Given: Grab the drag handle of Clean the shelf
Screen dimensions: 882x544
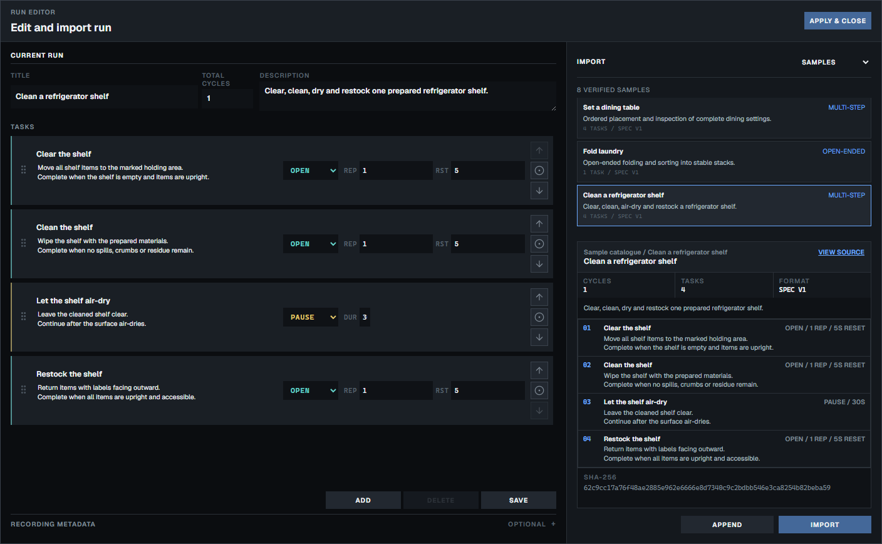Looking at the screenshot, I should [23, 243].
